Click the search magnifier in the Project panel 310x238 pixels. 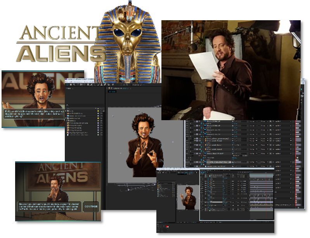67,105
